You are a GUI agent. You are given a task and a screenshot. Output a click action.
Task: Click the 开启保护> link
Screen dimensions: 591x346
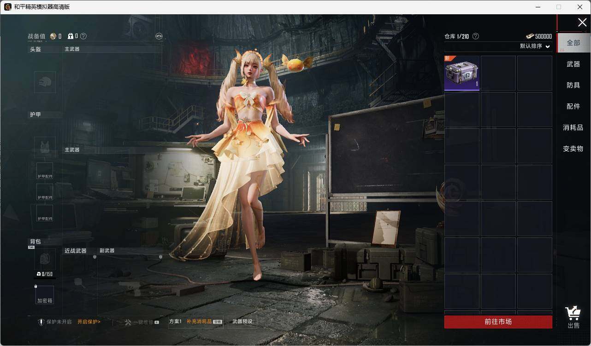tap(89, 322)
